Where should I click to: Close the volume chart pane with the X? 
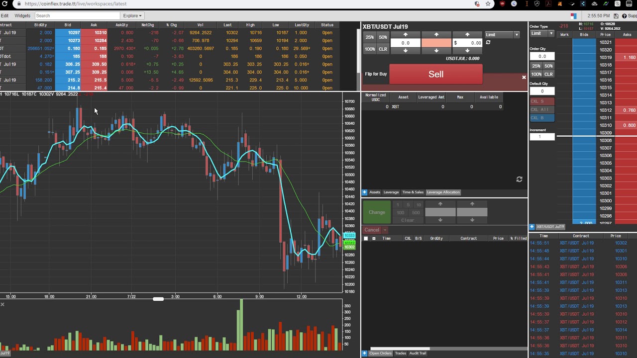pos(2,304)
